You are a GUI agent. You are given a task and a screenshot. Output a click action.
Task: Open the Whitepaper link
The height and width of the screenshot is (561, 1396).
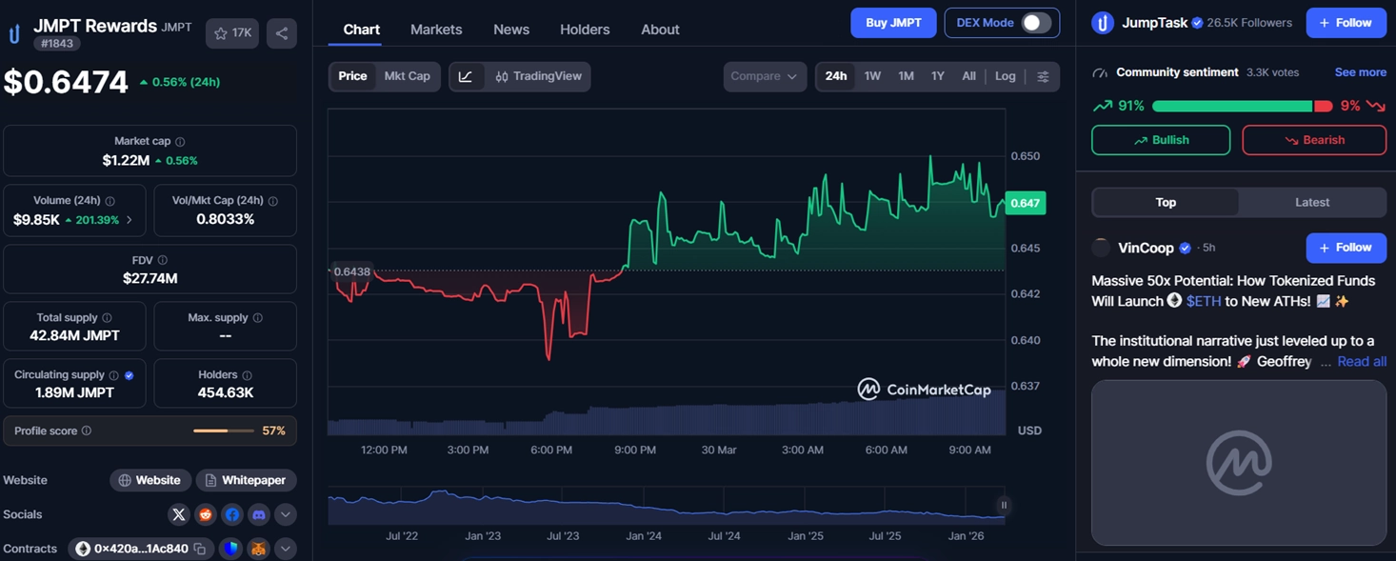tap(246, 480)
